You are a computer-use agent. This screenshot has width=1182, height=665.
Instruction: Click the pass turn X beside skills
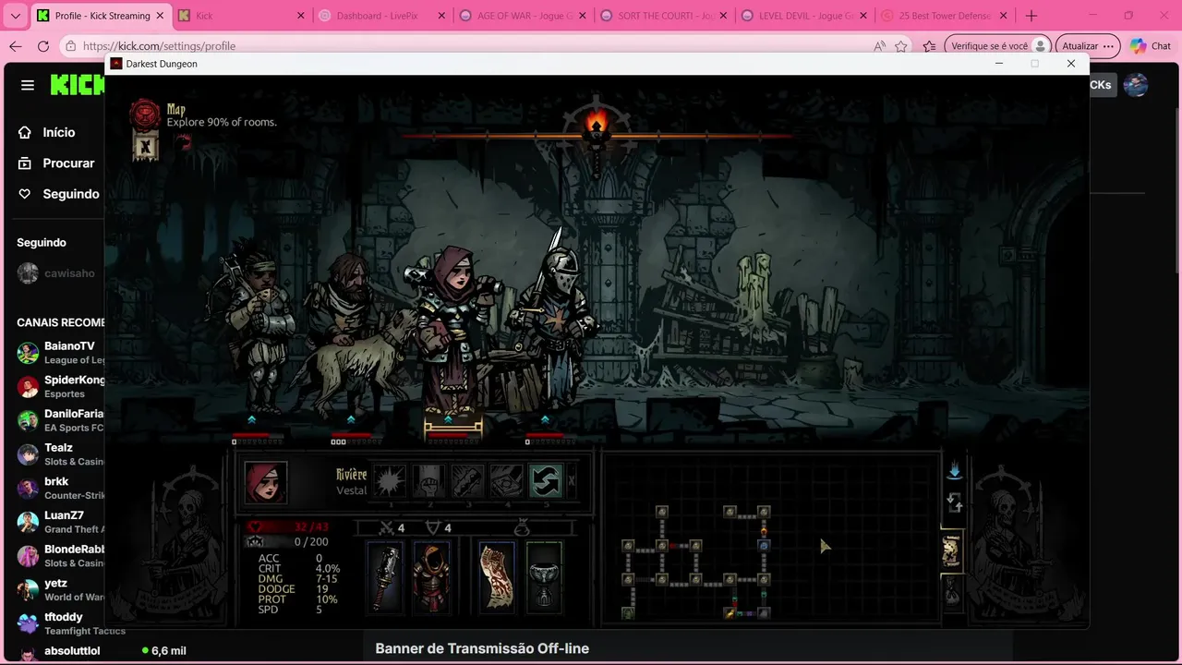point(571,481)
